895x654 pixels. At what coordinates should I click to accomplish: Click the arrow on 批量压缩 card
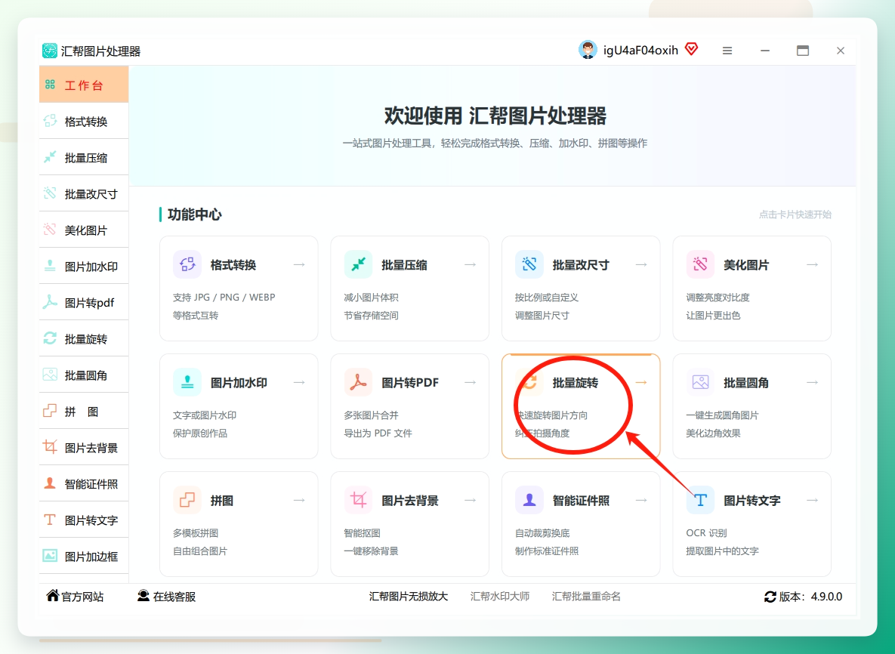471,264
